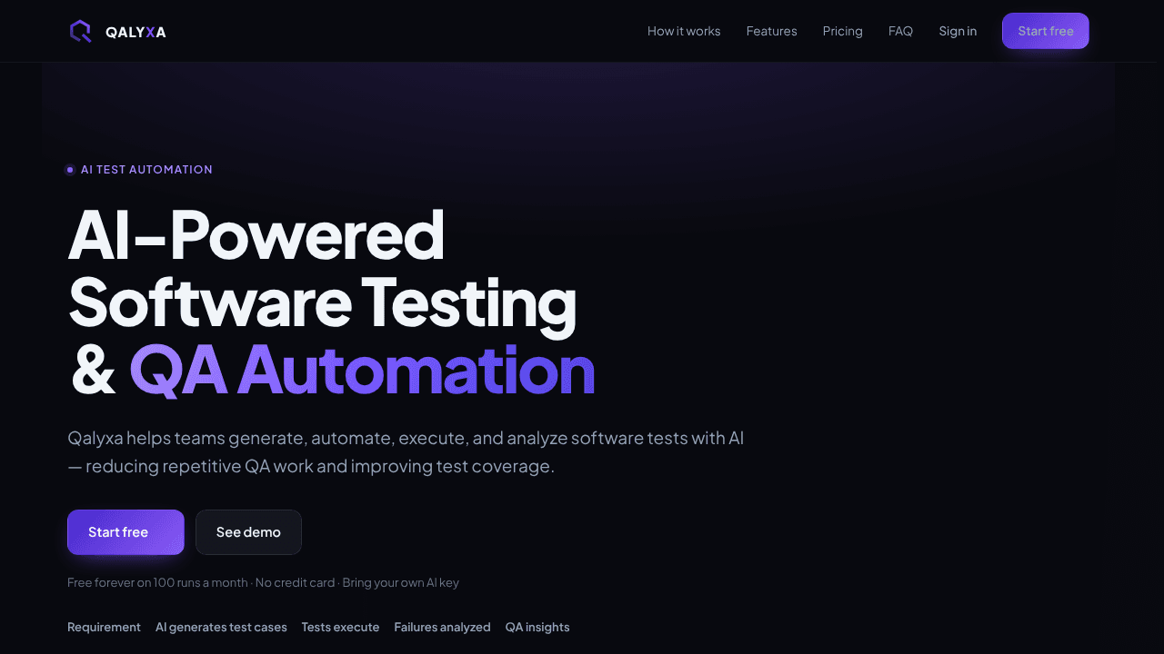Click the Qalyxa hexagon logo icon

coord(81,31)
